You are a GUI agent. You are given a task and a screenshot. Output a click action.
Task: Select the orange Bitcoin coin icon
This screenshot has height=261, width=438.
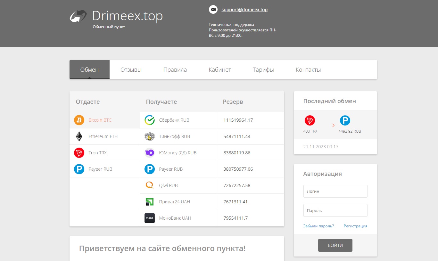[79, 120]
